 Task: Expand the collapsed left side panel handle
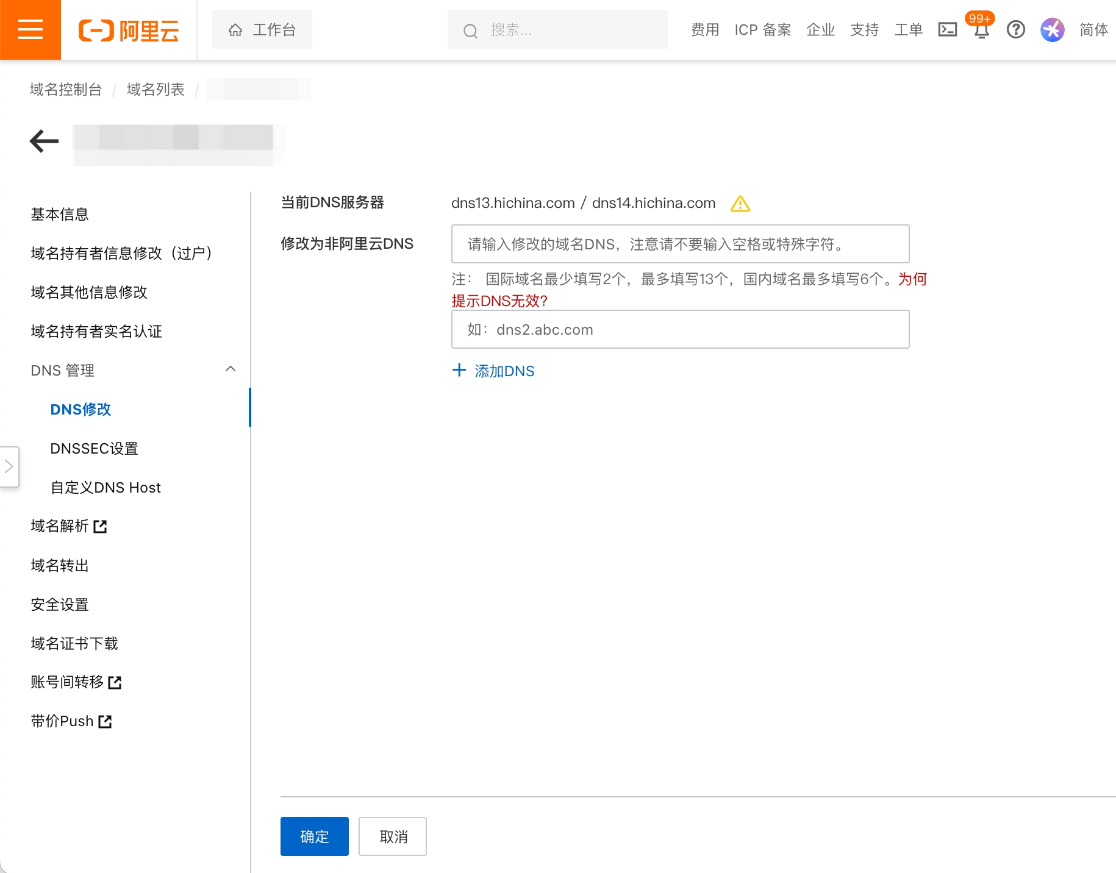pos(9,467)
